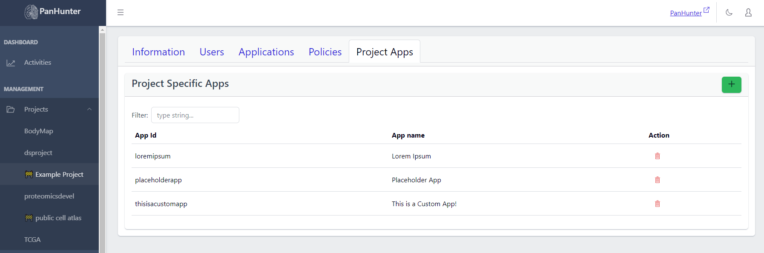
Task: Toggle dark mode moon icon
Action: click(729, 13)
